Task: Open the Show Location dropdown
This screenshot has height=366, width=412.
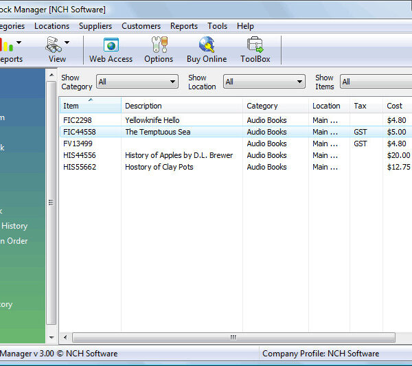Action: click(264, 82)
